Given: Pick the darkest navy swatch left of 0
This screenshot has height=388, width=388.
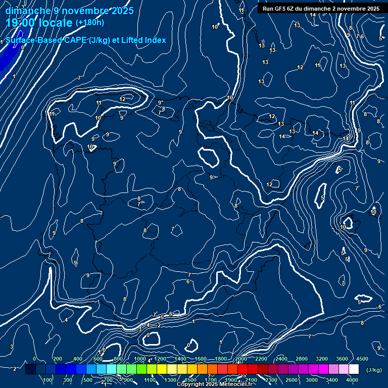Looking at the screenshot, I should point(30,369).
